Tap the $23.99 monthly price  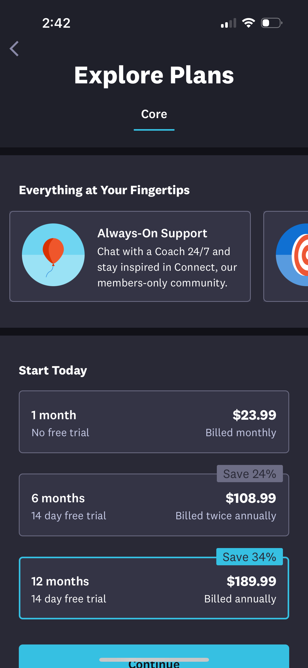click(x=254, y=415)
